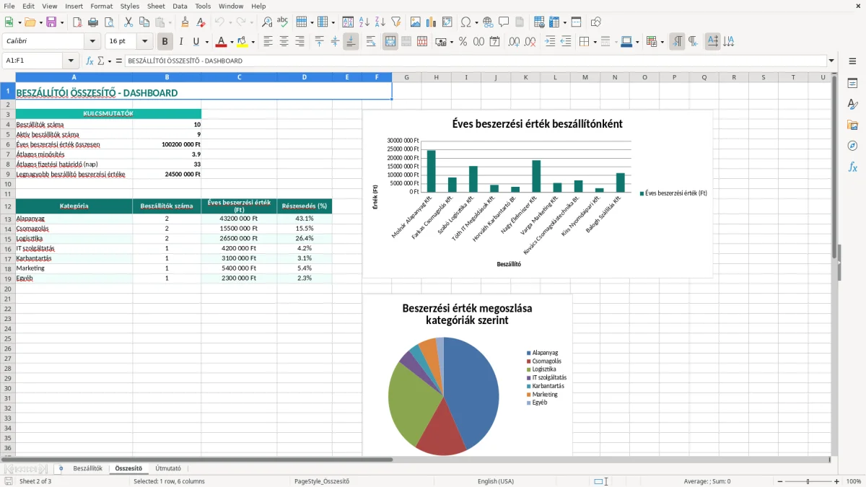
Task: Click the Export as PDF icon
Action: (x=77, y=22)
